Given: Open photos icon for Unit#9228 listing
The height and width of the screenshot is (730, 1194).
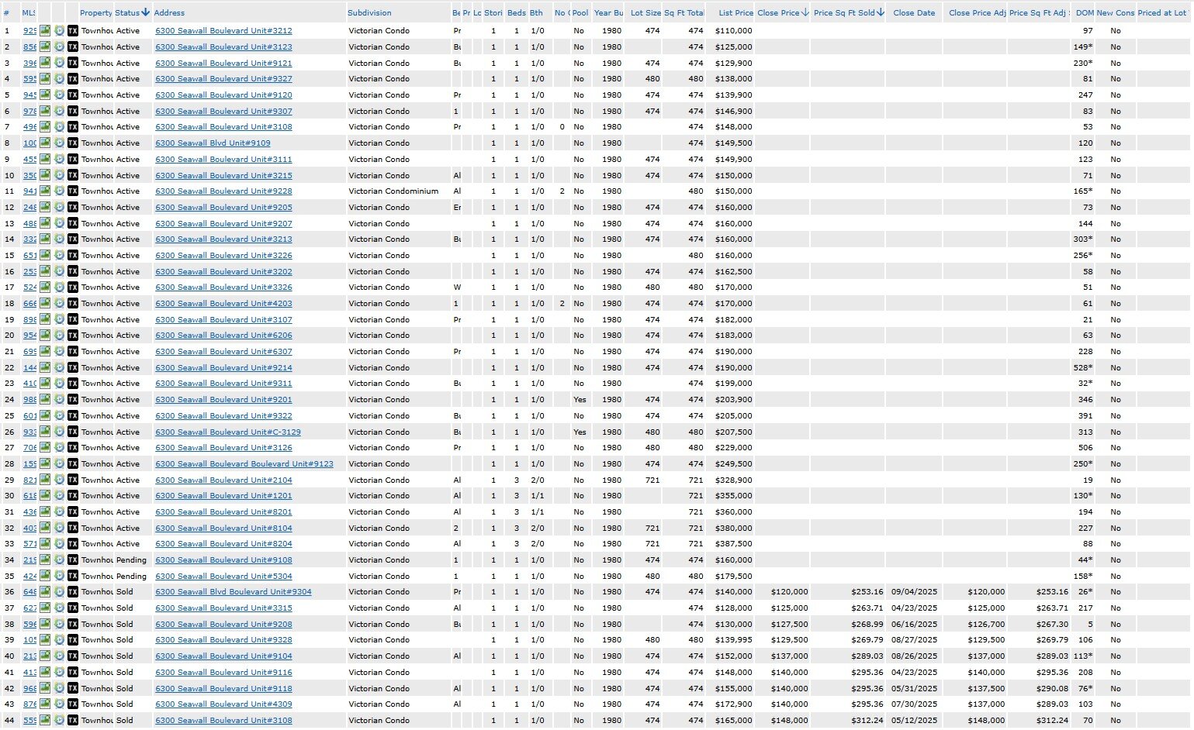Looking at the screenshot, I should click(45, 191).
